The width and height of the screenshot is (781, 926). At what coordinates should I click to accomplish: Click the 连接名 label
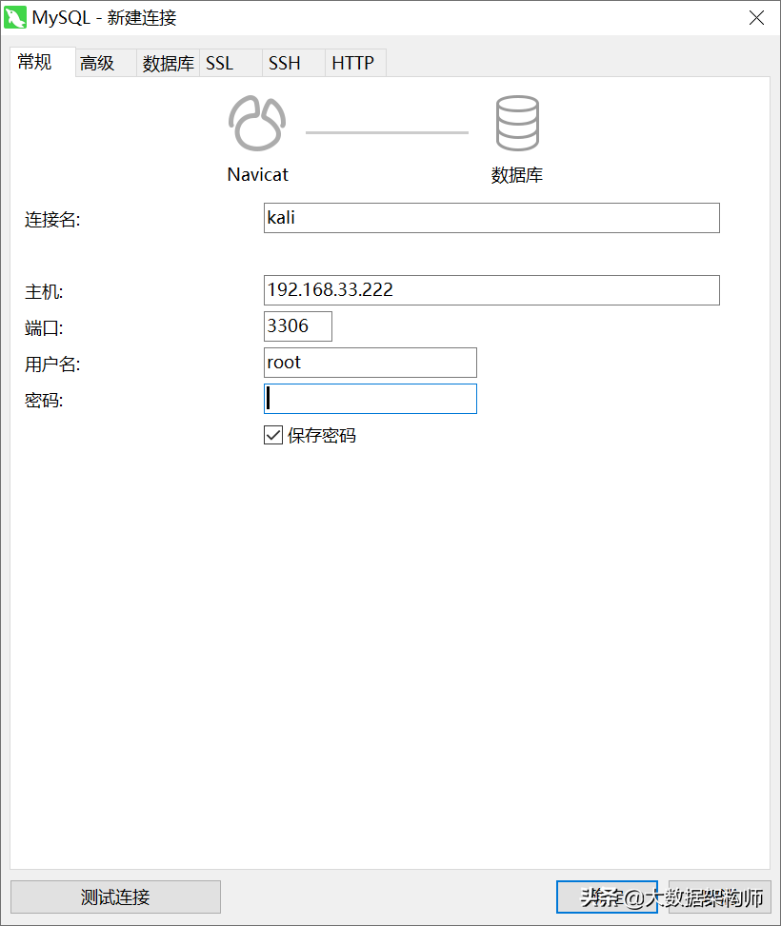click(52, 220)
